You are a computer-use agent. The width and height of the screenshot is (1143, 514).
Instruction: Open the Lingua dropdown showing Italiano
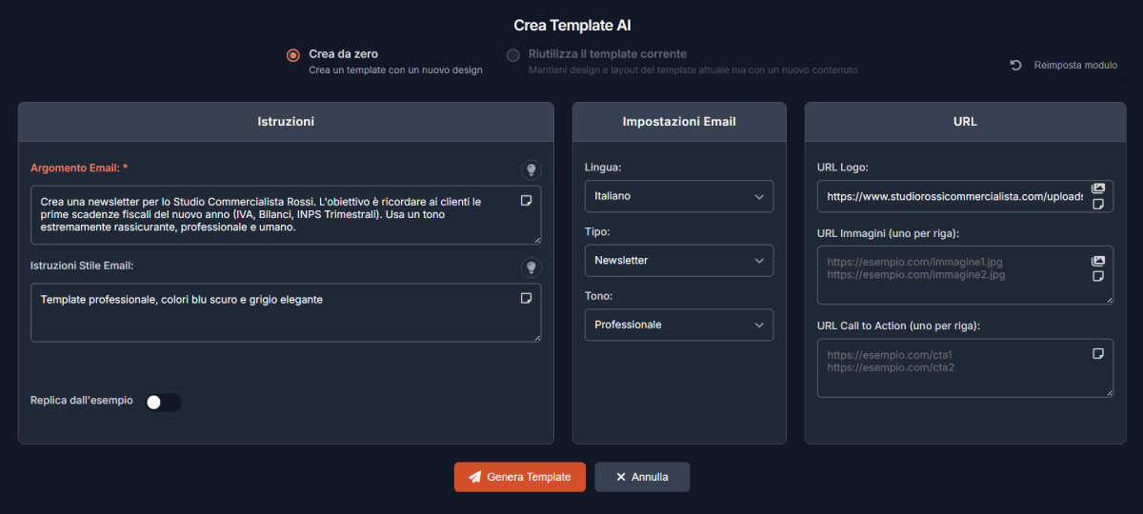coord(678,196)
